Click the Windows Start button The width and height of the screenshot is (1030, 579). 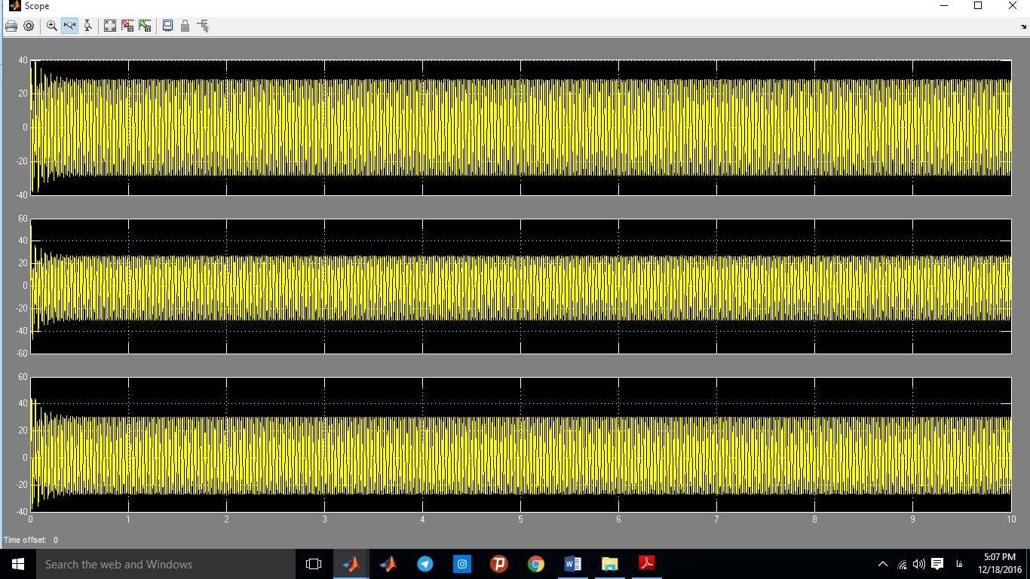[18, 564]
